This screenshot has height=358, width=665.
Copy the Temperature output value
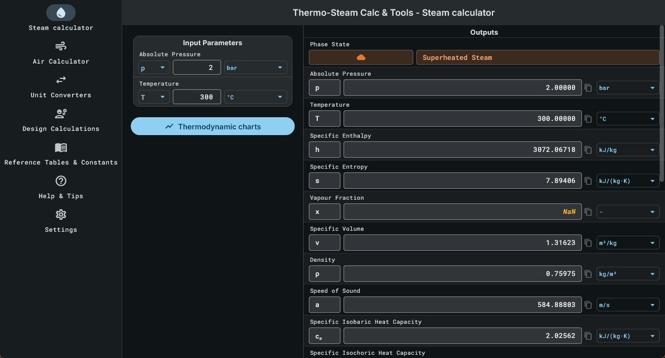[x=589, y=119]
